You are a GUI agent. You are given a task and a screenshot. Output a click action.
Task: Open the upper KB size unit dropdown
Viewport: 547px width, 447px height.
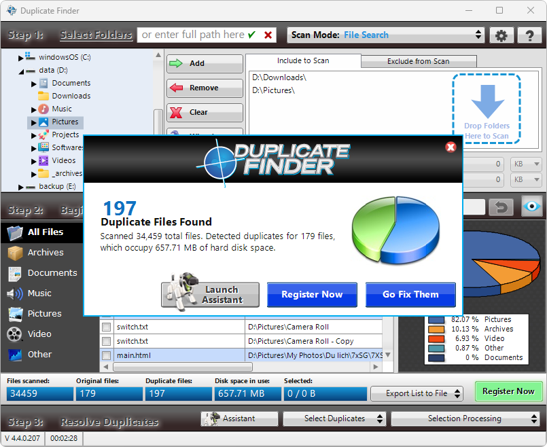coord(526,164)
